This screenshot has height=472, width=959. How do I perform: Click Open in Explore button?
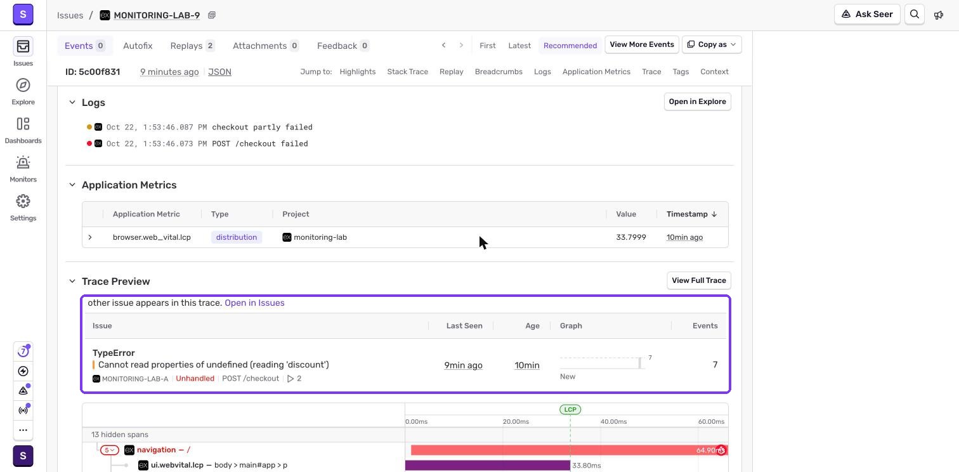[x=697, y=102]
